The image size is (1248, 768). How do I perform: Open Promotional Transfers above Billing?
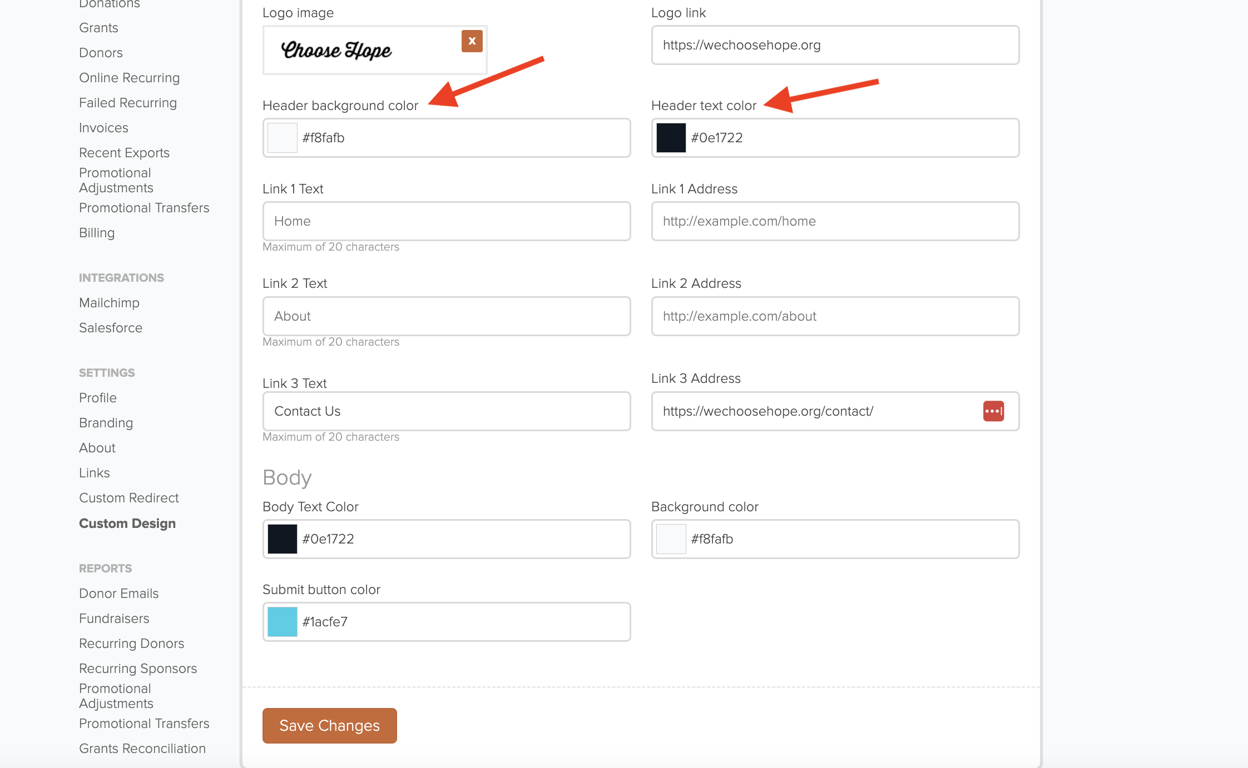(144, 208)
